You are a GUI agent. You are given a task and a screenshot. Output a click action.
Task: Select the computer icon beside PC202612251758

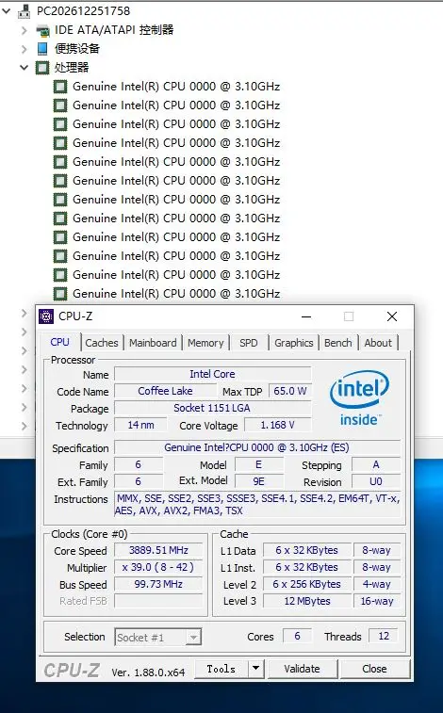coord(24,11)
